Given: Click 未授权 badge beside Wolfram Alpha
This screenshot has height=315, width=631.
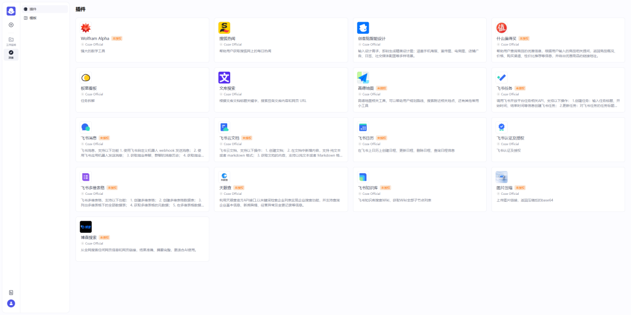Looking at the screenshot, I should point(117,38).
